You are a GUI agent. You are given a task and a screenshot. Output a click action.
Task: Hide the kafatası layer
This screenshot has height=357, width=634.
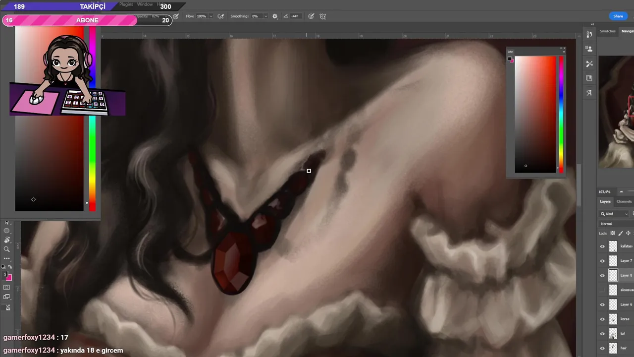point(602,246)
